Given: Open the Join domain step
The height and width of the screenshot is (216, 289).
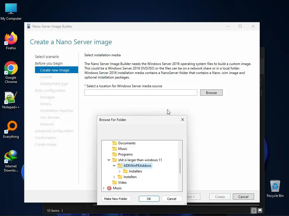Looking at the screenshot, I should click(50, 117).
